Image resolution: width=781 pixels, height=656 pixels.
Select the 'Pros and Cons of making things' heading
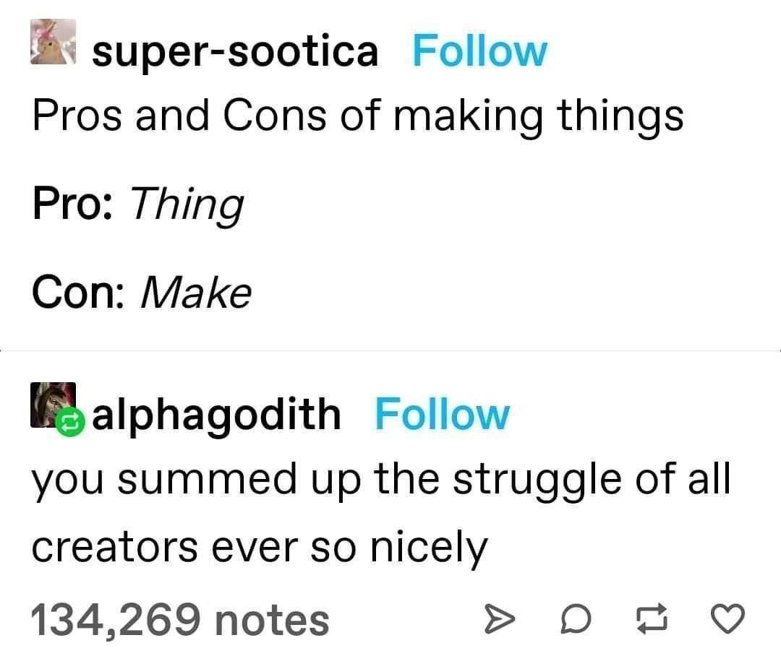point(358,116)
